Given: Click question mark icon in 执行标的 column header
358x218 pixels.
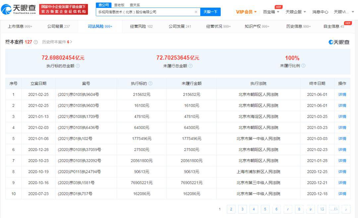Looking at the screenshot, I should coord(150,83).
